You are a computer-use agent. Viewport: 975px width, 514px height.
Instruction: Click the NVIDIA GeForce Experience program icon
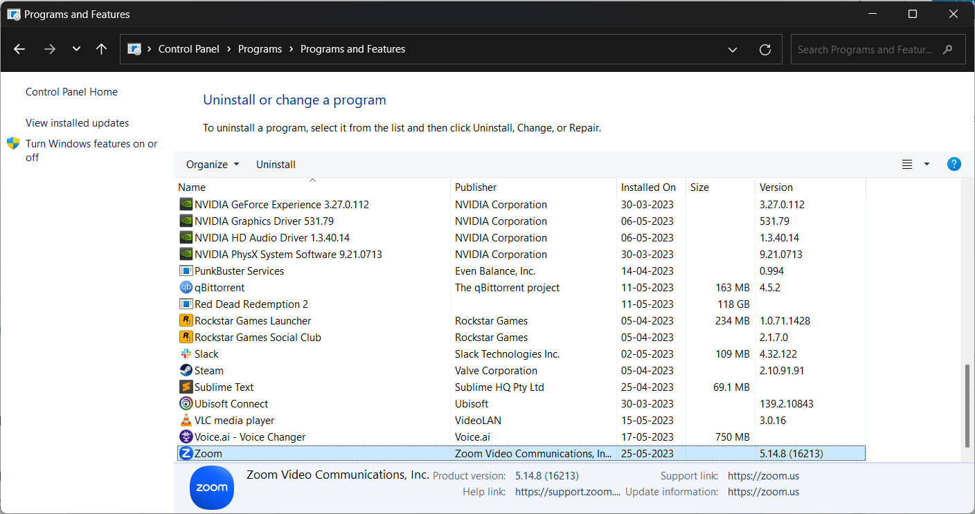186,205
